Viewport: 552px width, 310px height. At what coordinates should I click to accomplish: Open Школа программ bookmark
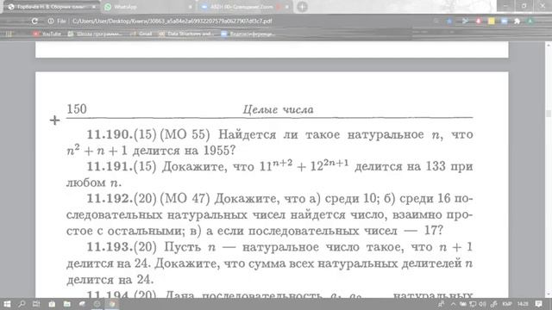pyautogui.click(x=95, y=34)
